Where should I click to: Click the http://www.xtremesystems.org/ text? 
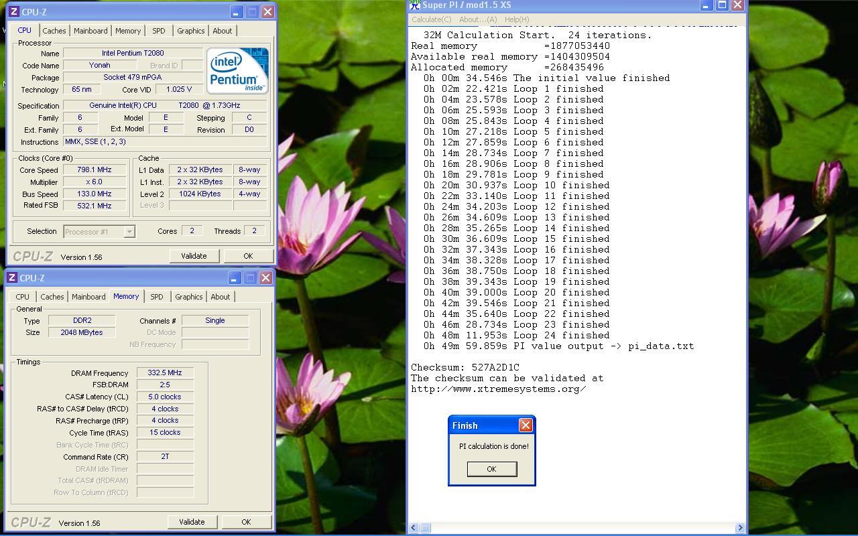coord(499,389)
